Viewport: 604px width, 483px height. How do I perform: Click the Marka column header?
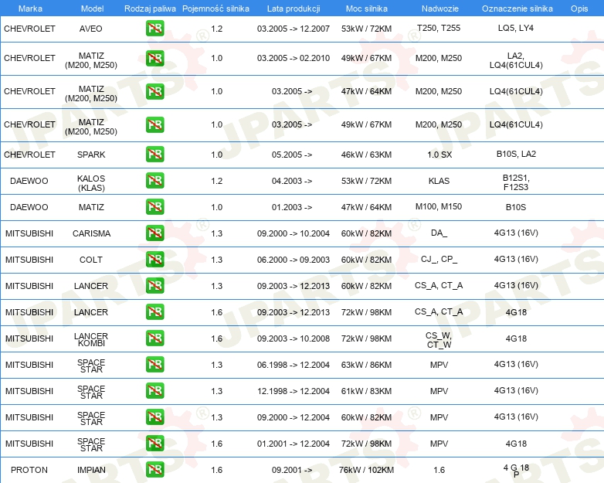30,9
